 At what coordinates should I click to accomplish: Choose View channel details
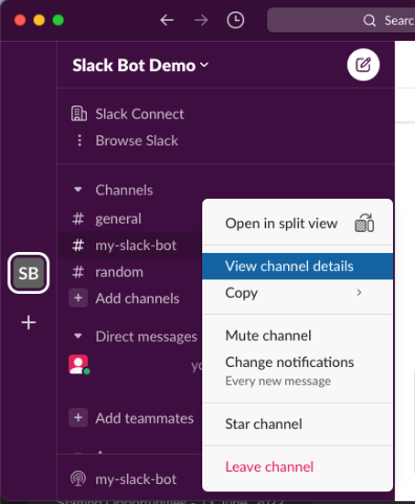tap(298, 266)
